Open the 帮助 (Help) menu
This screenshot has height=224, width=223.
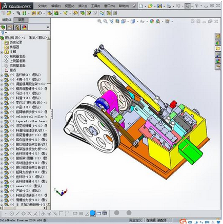coord(124,6)
